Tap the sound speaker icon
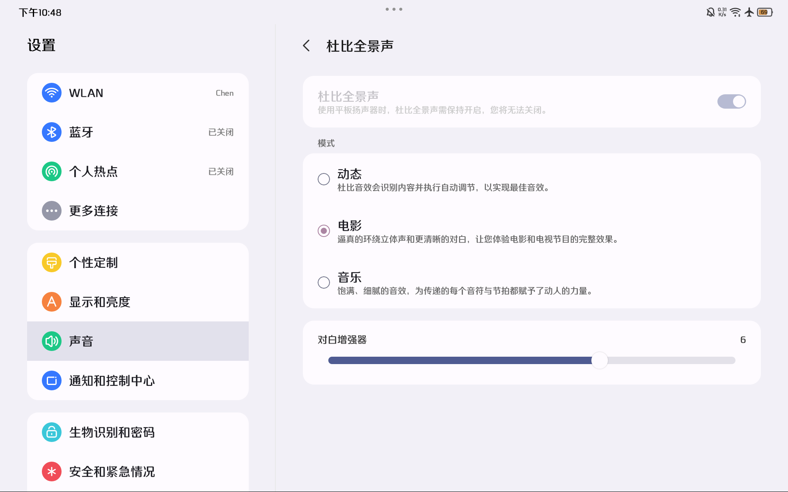The width and height of the screenshot is (788, 492). (52, 341)
